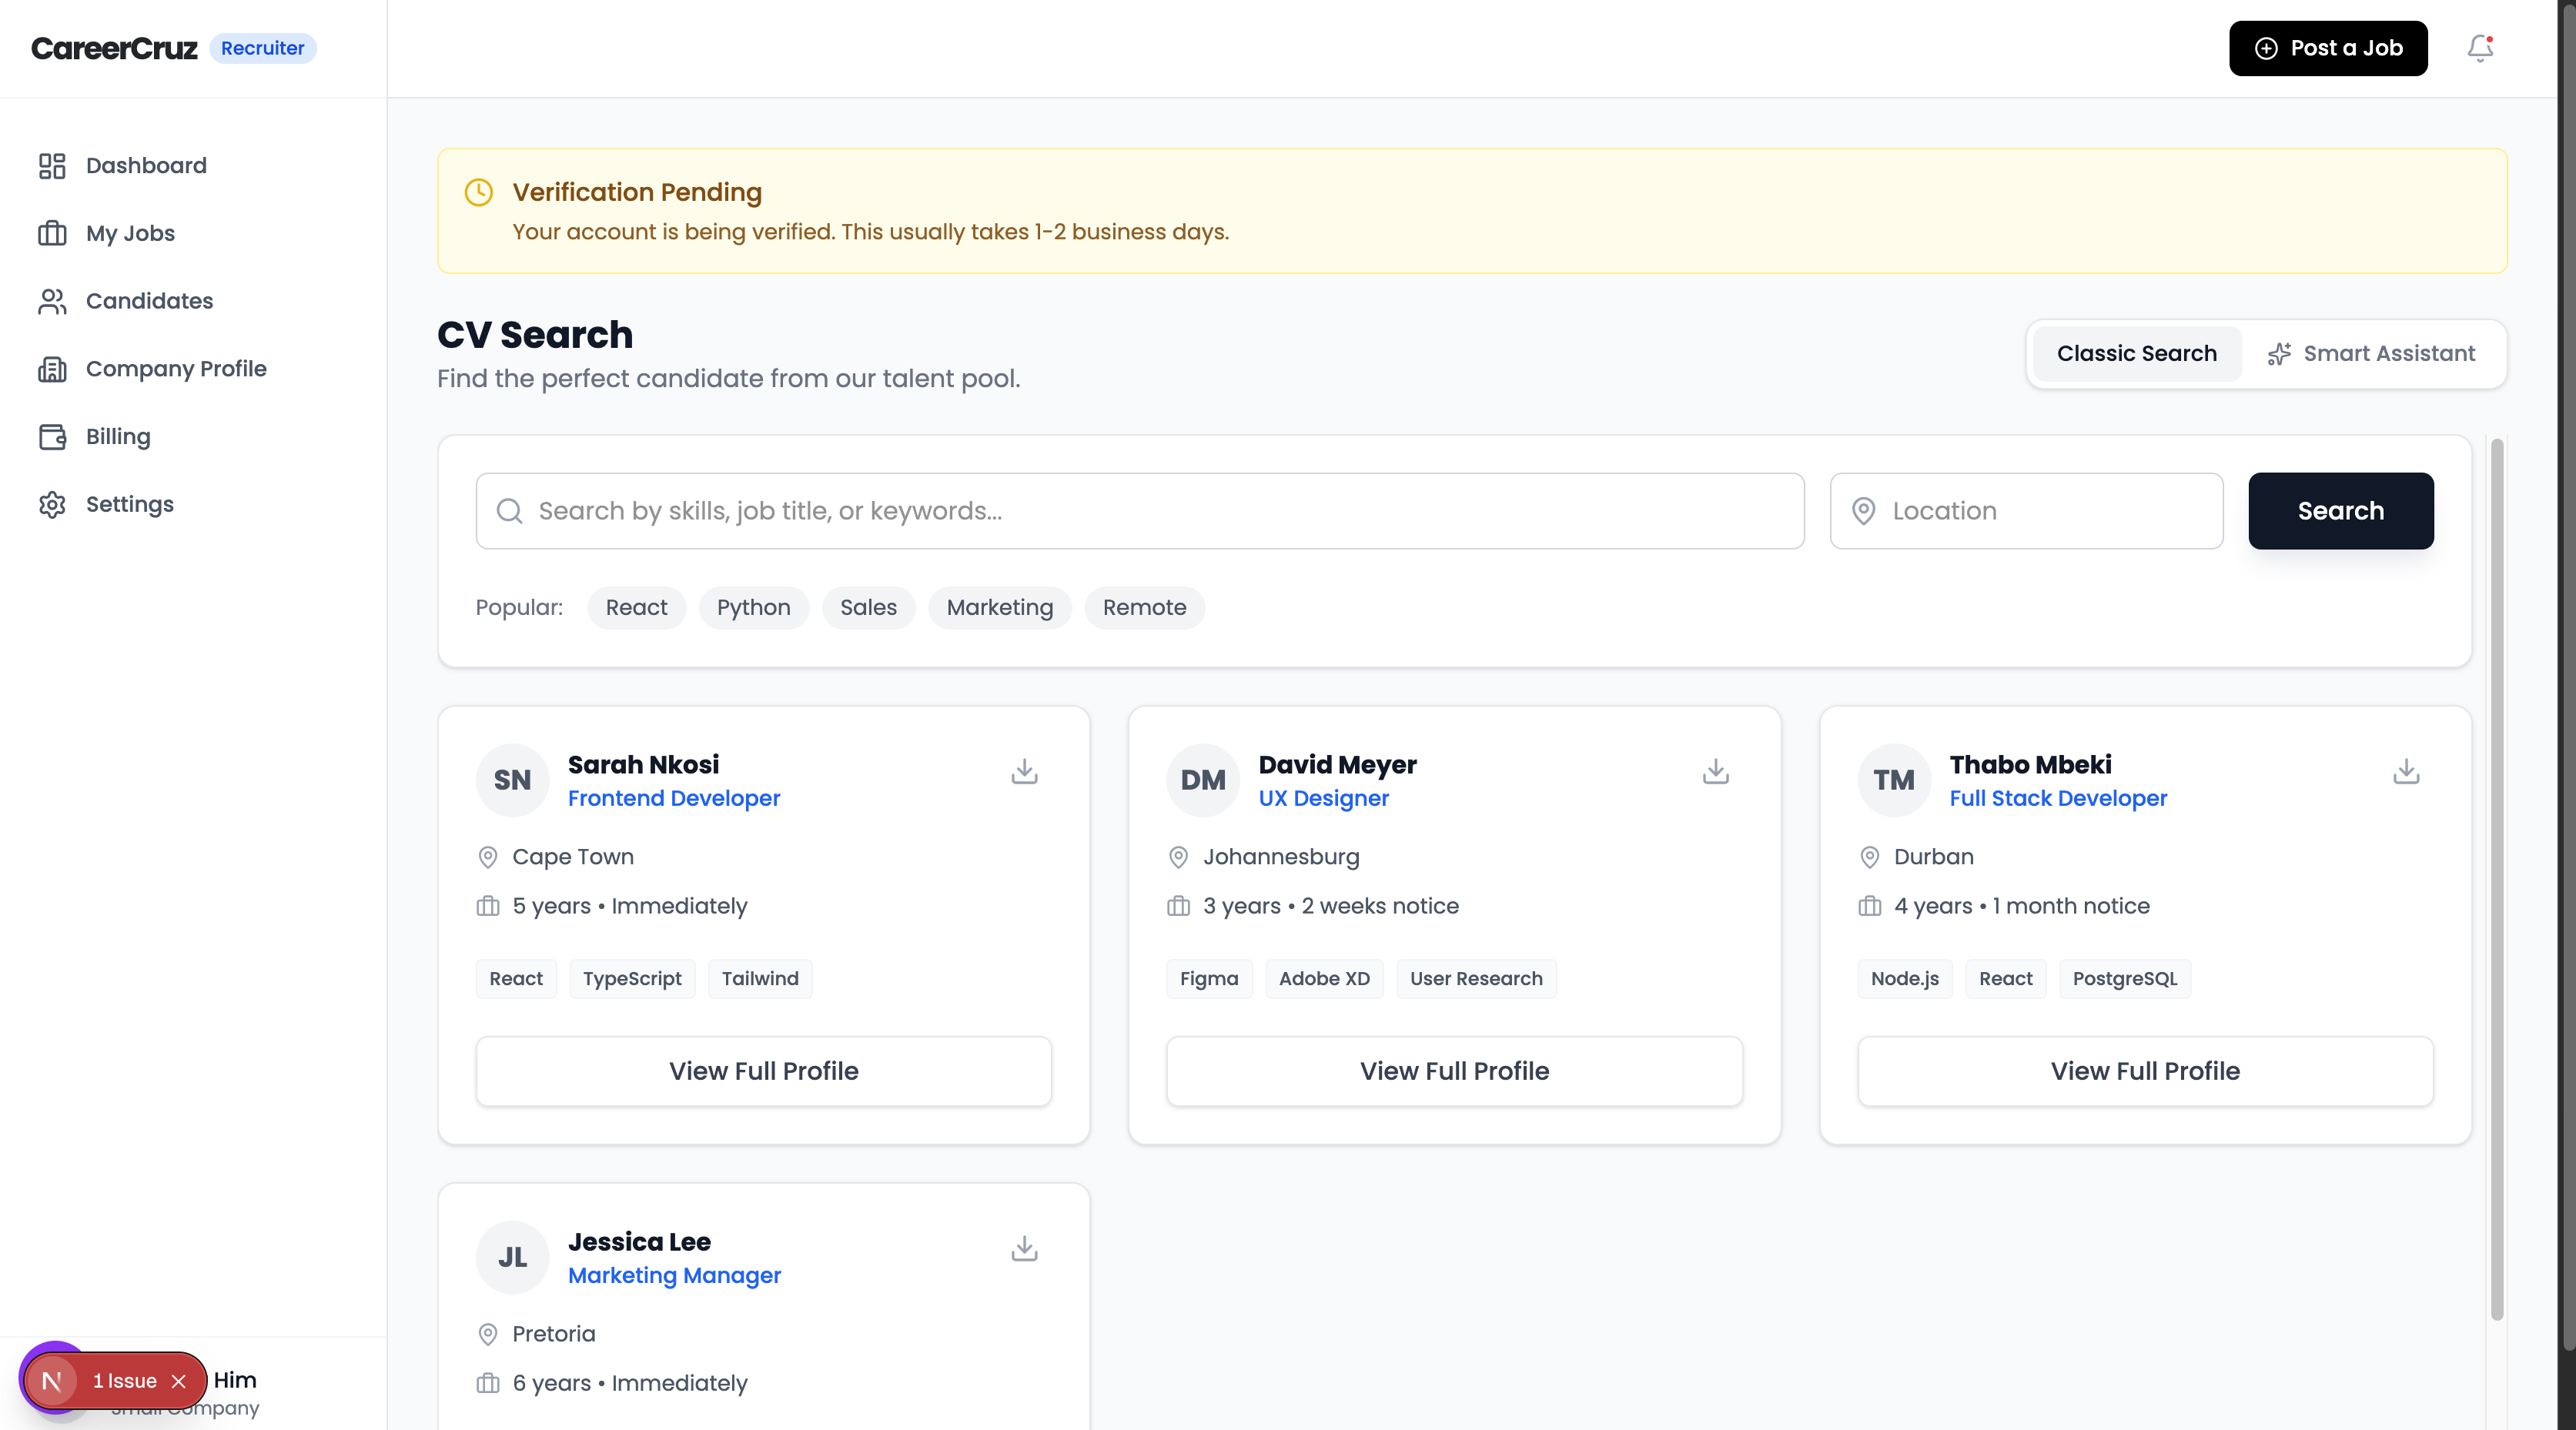Open the Billing page
The height and width of the screenshot is (1430, 2576).
point(118,437)
